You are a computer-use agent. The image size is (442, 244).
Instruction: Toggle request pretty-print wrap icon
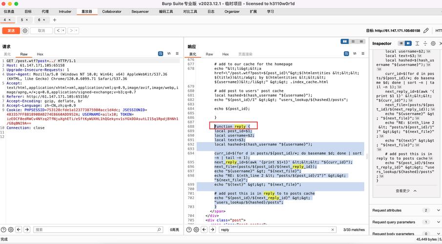[160, 54]
